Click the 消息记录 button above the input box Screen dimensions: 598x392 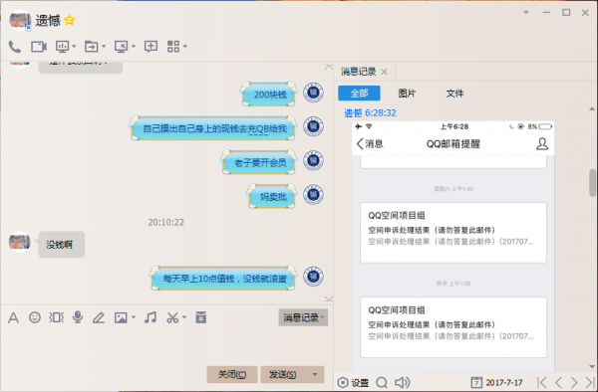click(x=303, y=317)
